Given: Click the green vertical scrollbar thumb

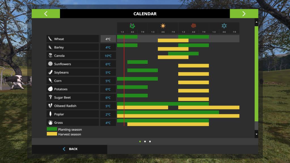Looking at the screenshot, I should [x=256, y=74].
